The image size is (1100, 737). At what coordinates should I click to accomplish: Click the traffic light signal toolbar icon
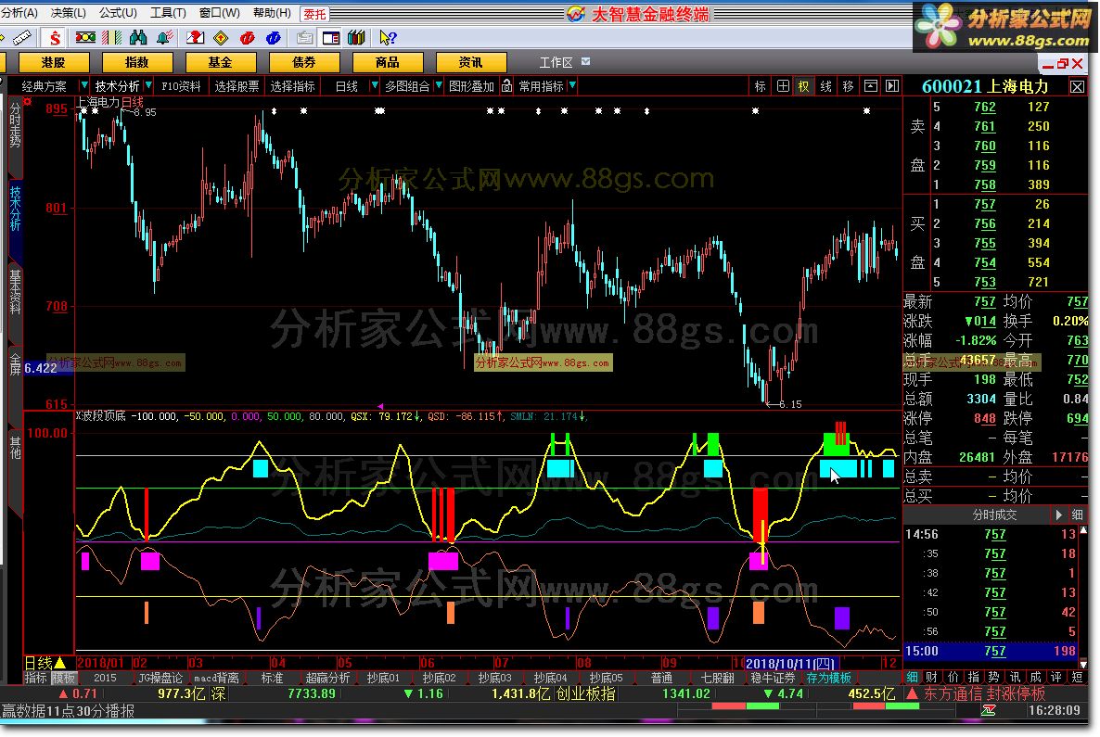coord(85,37)
